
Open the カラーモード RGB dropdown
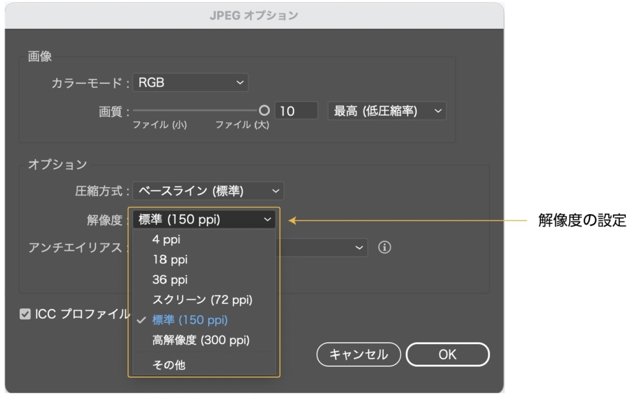pos(190,82)
